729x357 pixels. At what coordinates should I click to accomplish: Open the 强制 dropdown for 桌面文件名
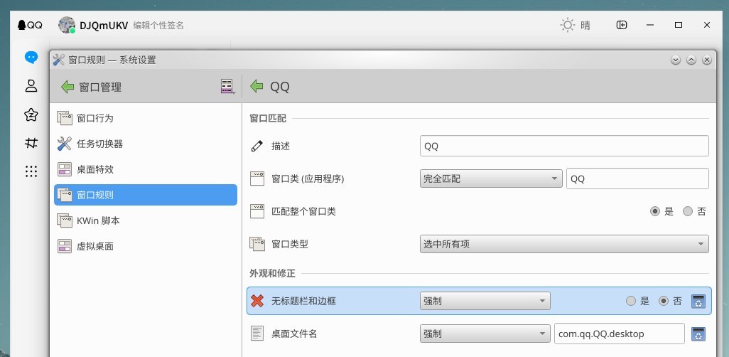[485, 334]
